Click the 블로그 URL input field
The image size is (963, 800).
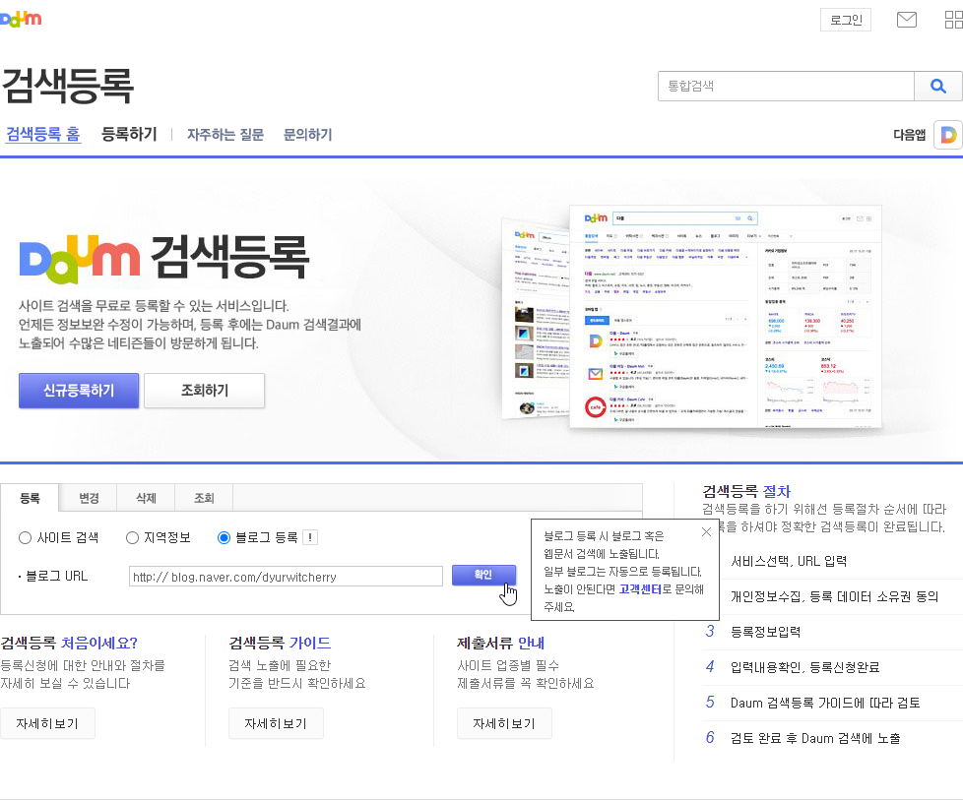[286, 577]
